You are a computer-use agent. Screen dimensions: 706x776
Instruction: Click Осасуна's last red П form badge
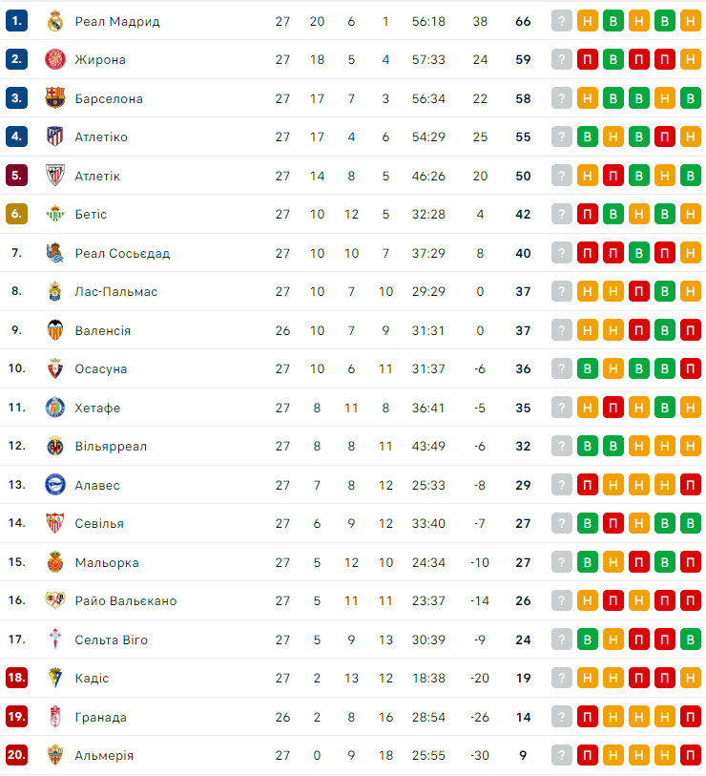(691, 368)
